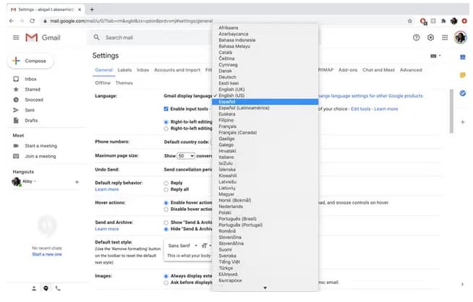The width and height of the screenshot is (473, 302).
Task: Toggle the Enable input tools checkbox
Action: [x=166, y=109]
